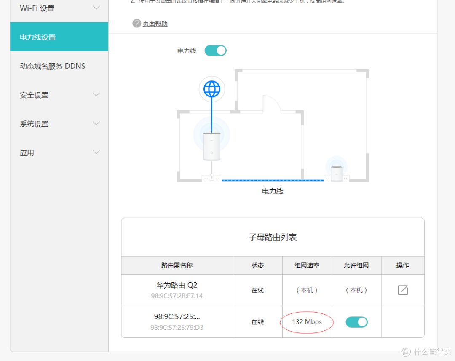
Task: Click （本机） in 允许组网 column
Action: coord(356,290)
